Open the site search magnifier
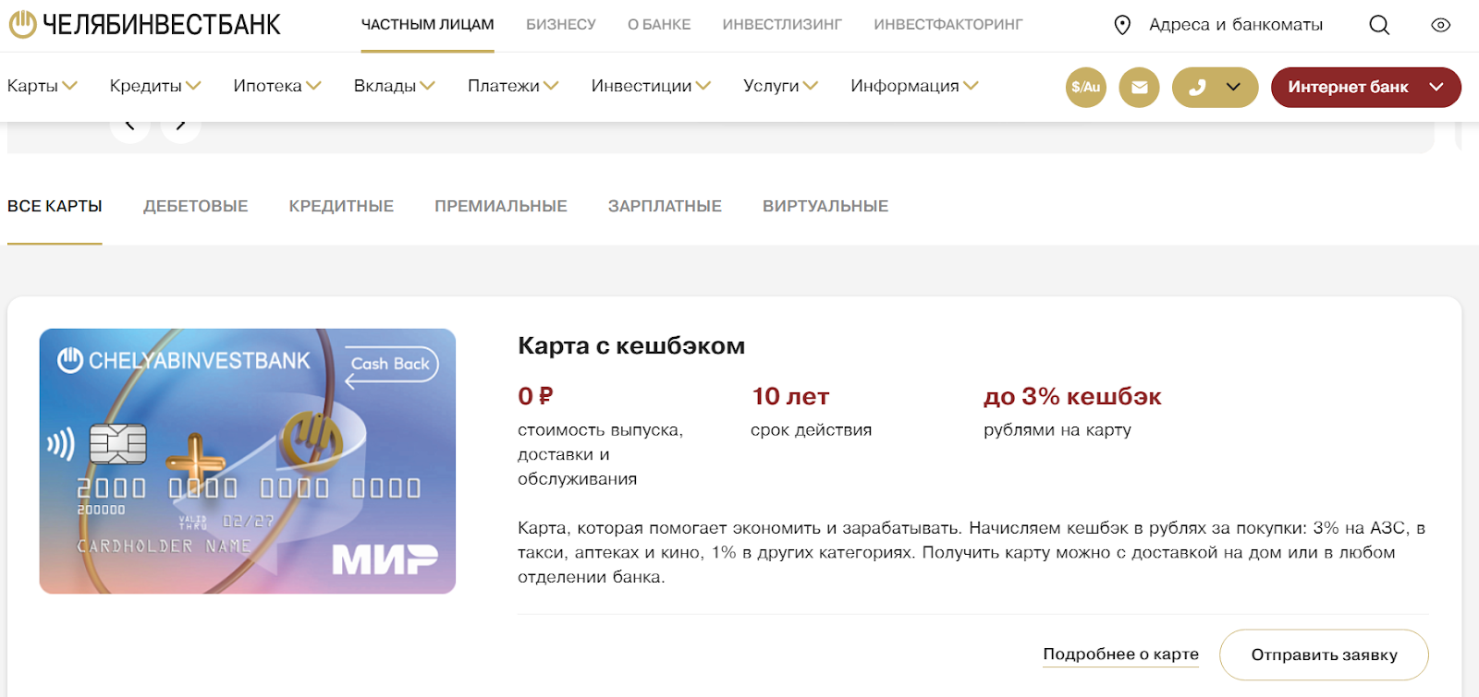1479x697 pixels. pyautogui.click(x=1379, y=25)
